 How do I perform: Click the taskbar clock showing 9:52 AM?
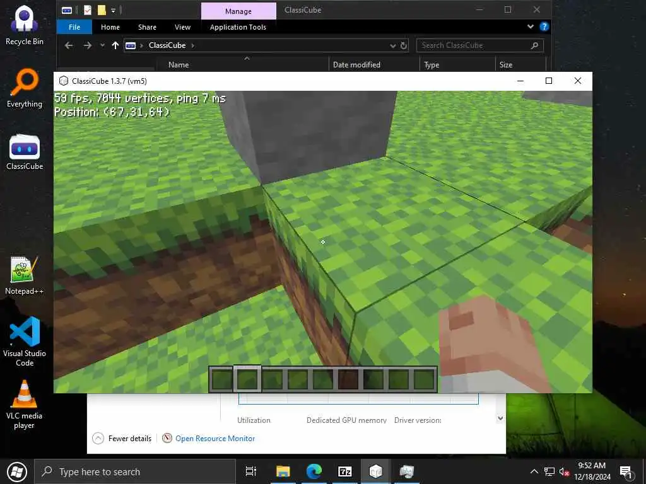pyautogui.click(x=592, y=471)
